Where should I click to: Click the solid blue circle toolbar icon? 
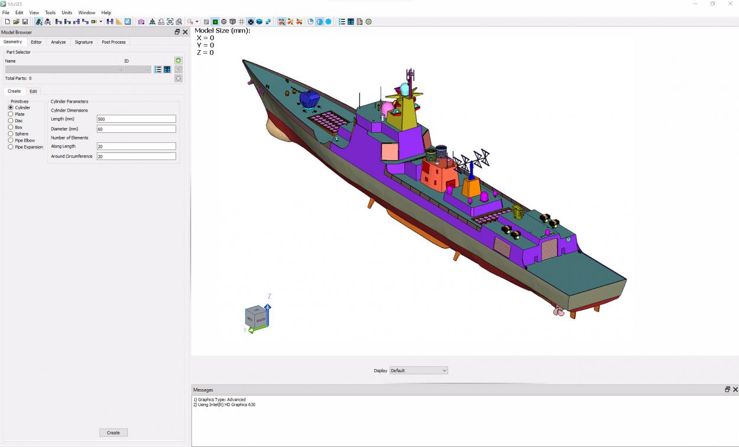(328, 22)
